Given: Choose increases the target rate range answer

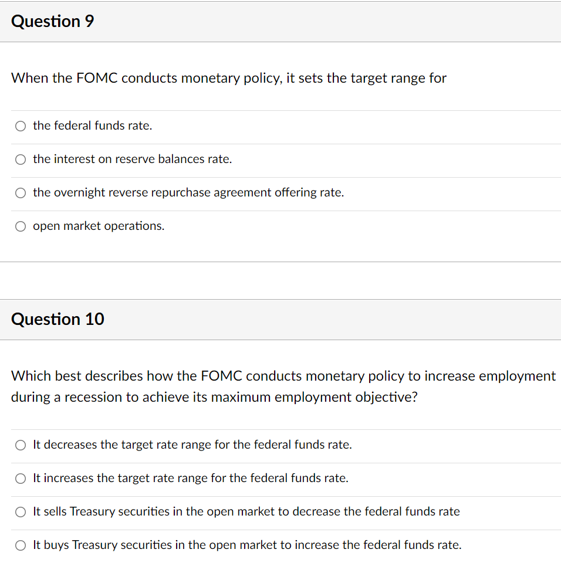Looking at the screenshot, I should pos(20,478).
